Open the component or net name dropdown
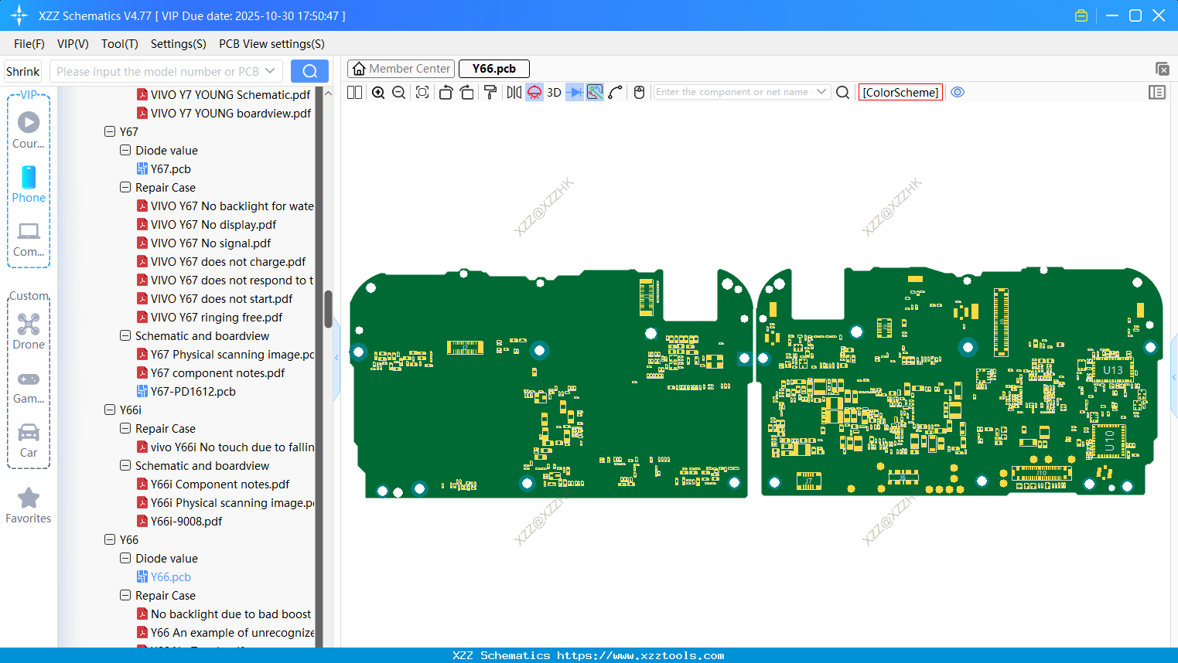The height and width of the screenshot is (663, 1178). (821, 92)
